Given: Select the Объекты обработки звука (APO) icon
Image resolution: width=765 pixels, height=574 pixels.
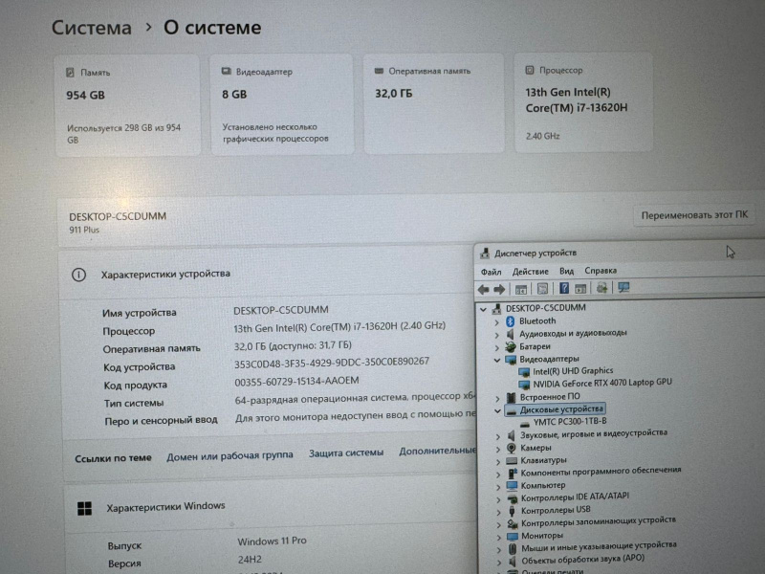Looking at the screenshot, I should 513,562.
